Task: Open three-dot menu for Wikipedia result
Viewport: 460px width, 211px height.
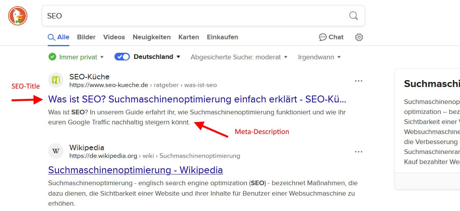Action: point(359,152)
